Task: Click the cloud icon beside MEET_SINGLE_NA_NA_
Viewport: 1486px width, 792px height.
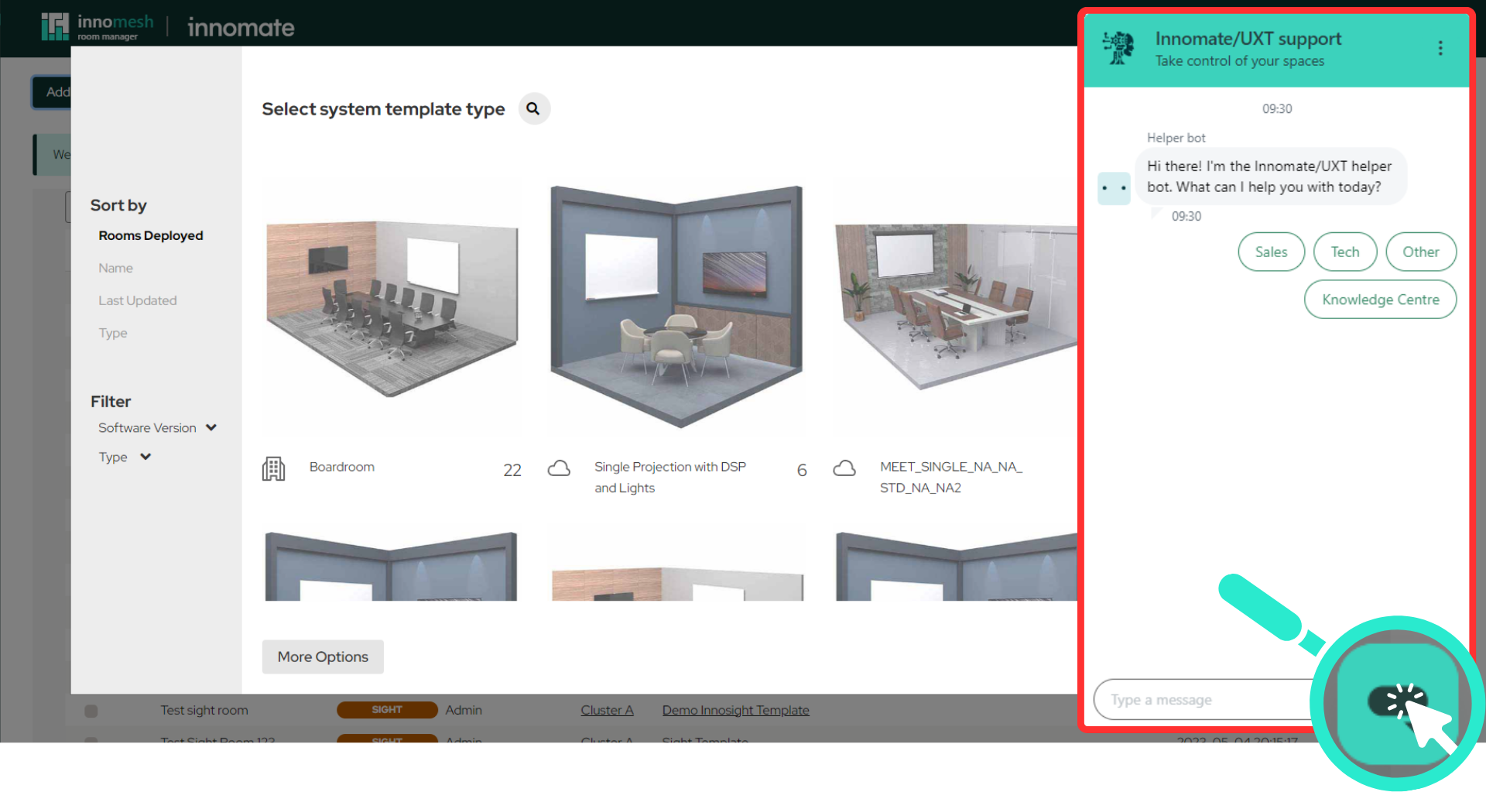Action: [844, 468]
